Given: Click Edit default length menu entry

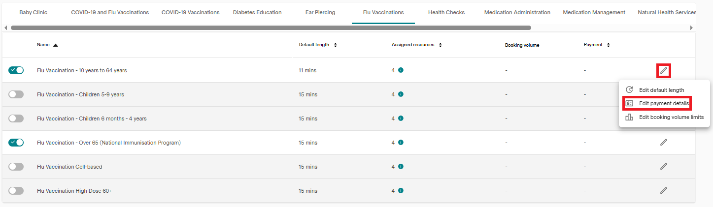Looking at the screenshot, I should [x=661, y=90].
